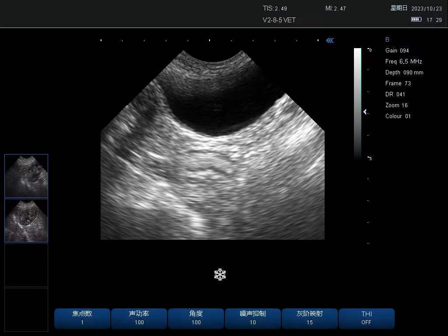This screenshot has height=336, width=448.
Task: Click the battery status icon
Action: point(416,20)
